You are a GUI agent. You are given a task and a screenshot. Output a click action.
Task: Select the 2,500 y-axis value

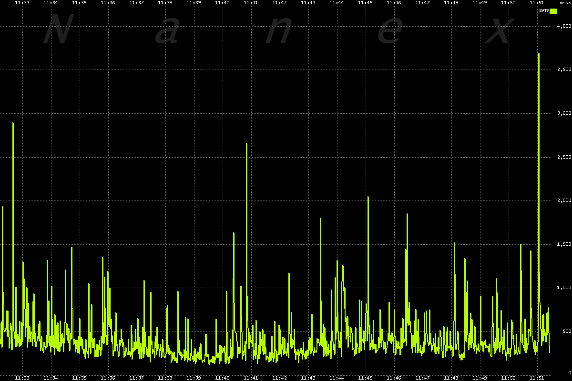[x=563, y=157]
